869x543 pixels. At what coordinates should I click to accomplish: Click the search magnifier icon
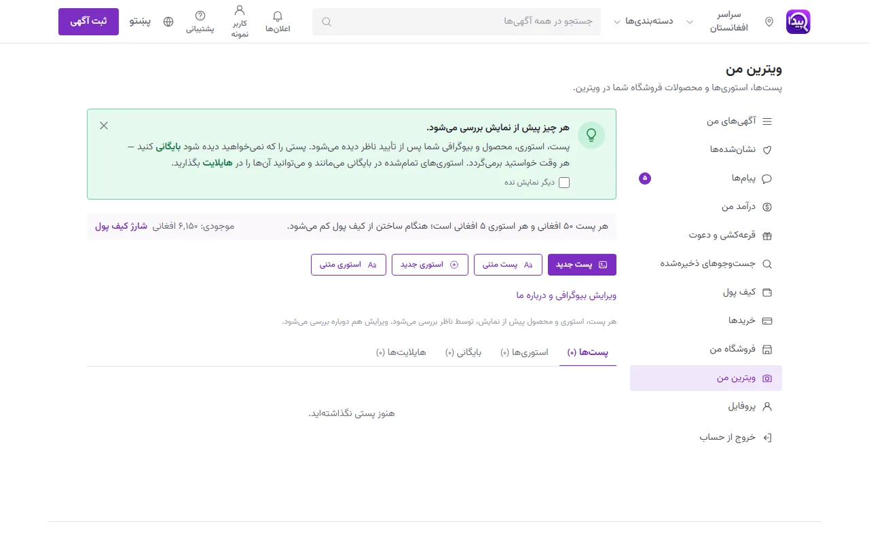click(327, 22)
